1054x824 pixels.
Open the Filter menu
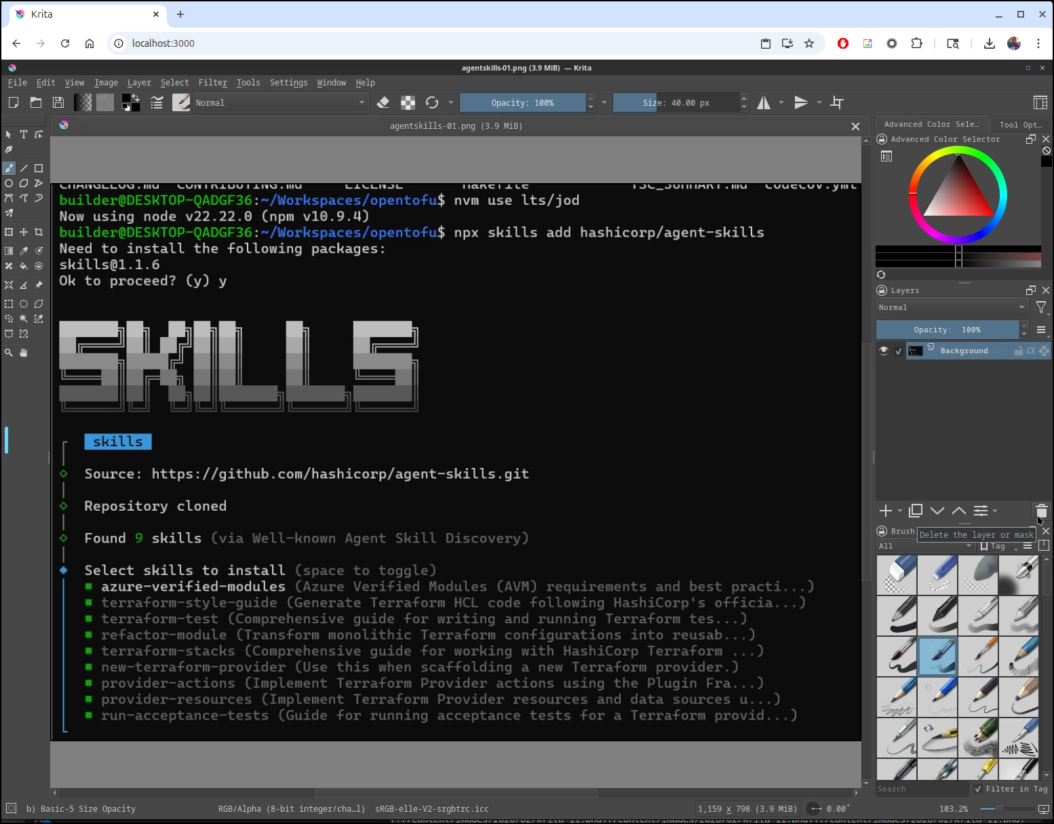click(212, 83)
